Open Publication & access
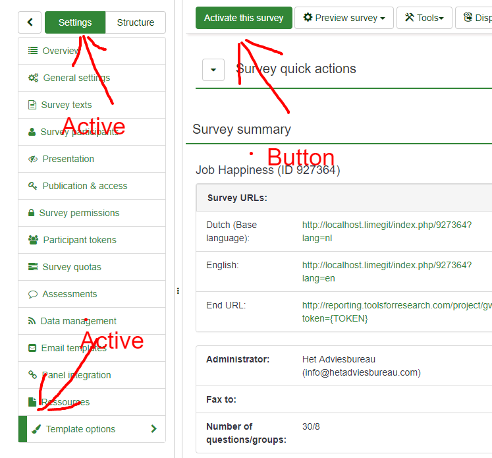This screenshot has width=492, height=458. click(92, 186)
